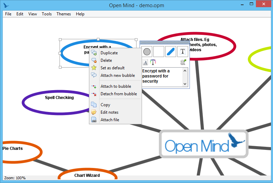The height and width of the screenshot is (183, 273).
Task: Click the dotted drag handle of the floating toolbar
Action: 165,42
